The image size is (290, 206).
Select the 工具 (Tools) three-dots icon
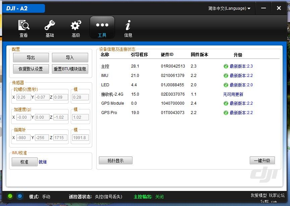tap(102, 25)
